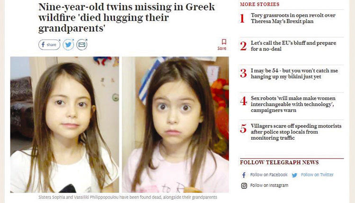355x203 pixels.
Task: Click the red number 4 story rank
Action: click(243, 101)
